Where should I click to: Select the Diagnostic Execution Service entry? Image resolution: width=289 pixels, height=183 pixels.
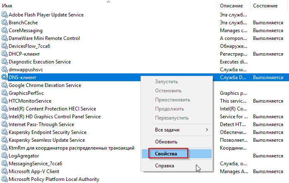(40, 62)
